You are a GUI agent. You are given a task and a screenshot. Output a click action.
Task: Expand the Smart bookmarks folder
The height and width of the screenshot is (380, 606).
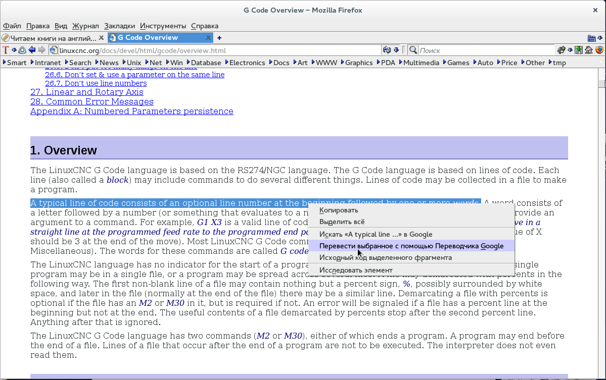click(x=15, y=63)
